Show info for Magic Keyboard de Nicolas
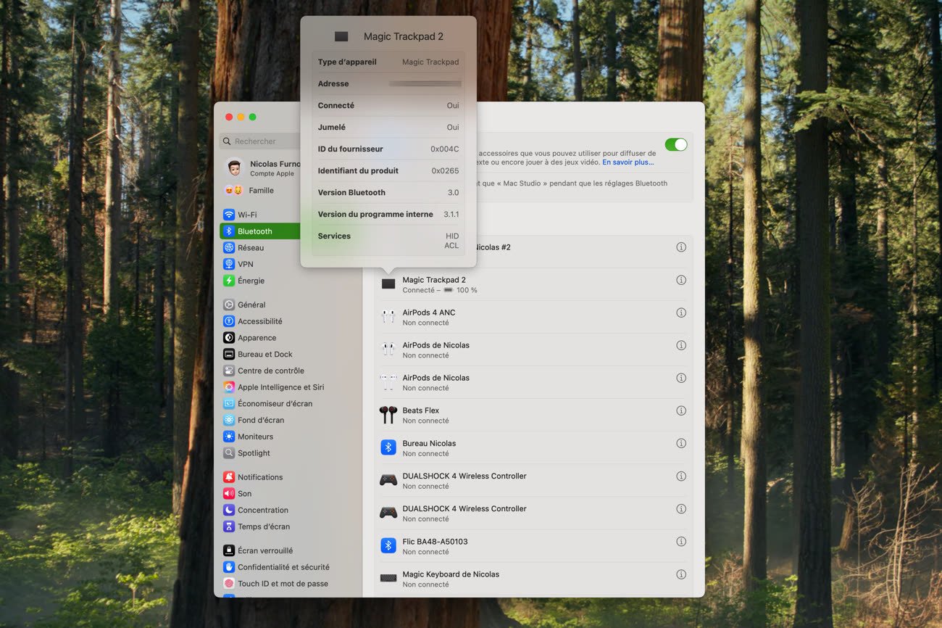 [x=680, y=574]
